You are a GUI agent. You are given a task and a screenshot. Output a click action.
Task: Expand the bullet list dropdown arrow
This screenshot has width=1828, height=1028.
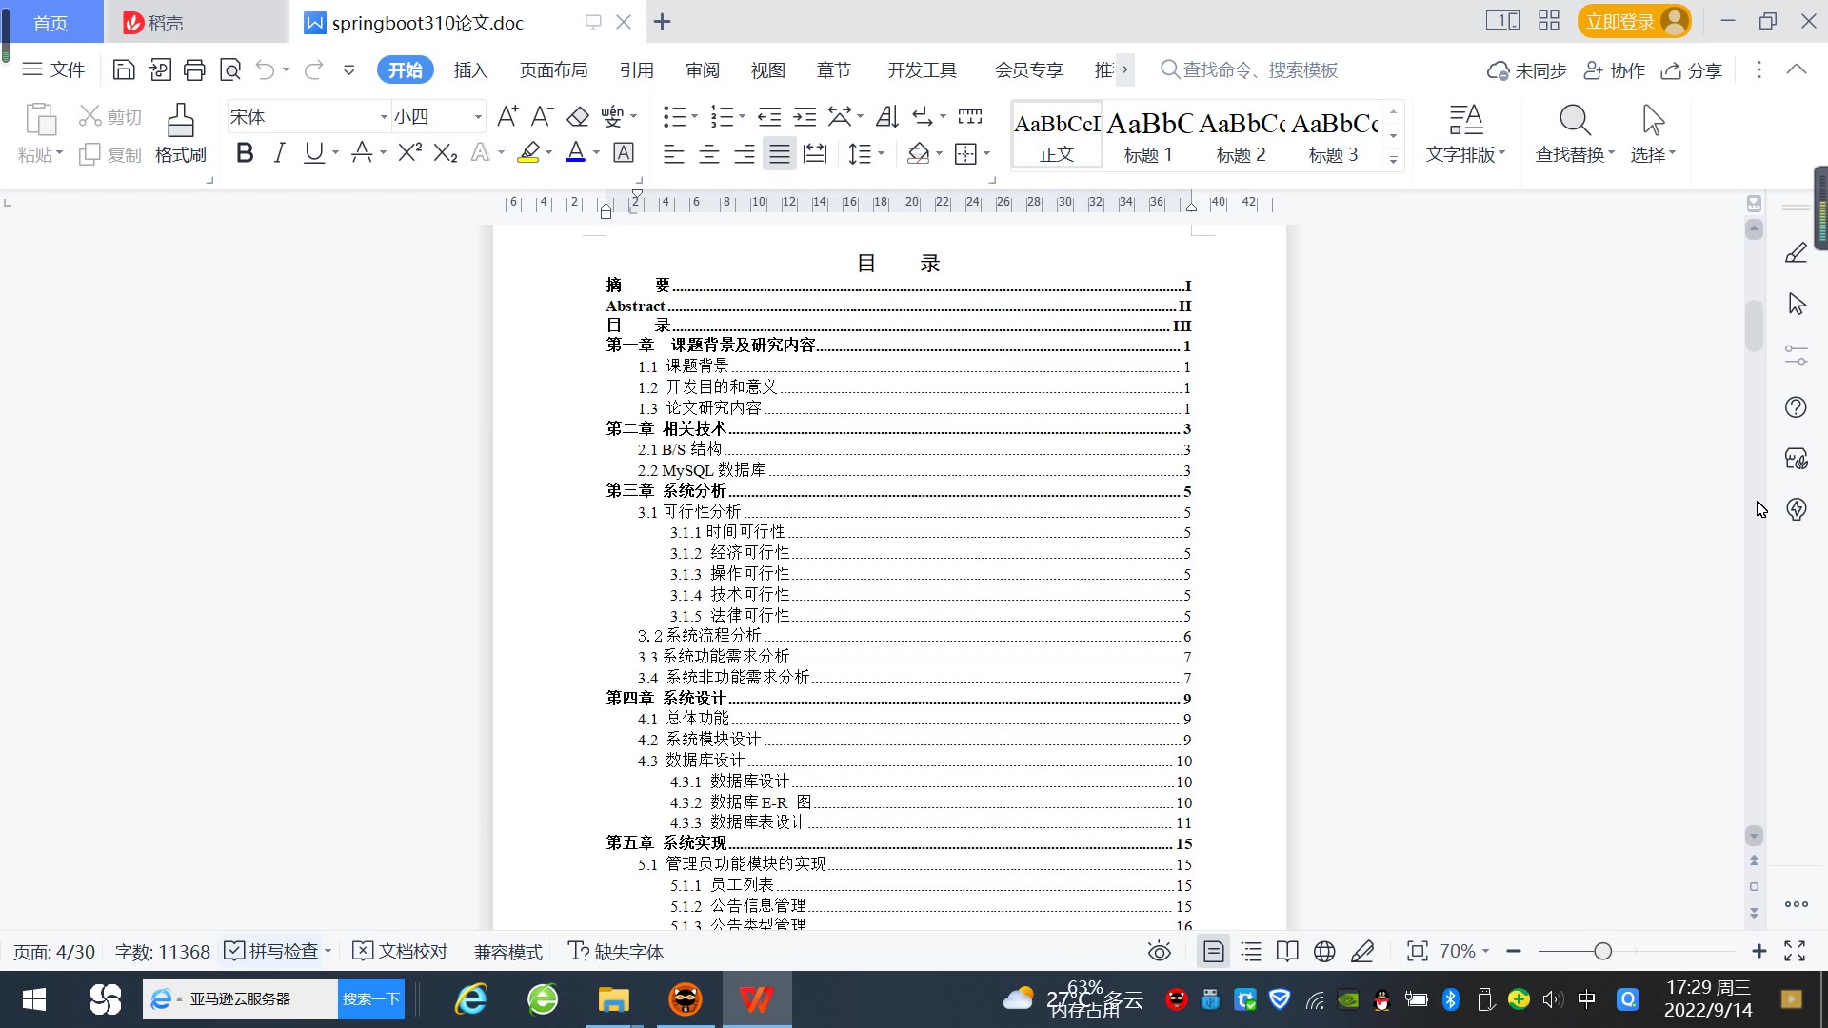point(694,117)
